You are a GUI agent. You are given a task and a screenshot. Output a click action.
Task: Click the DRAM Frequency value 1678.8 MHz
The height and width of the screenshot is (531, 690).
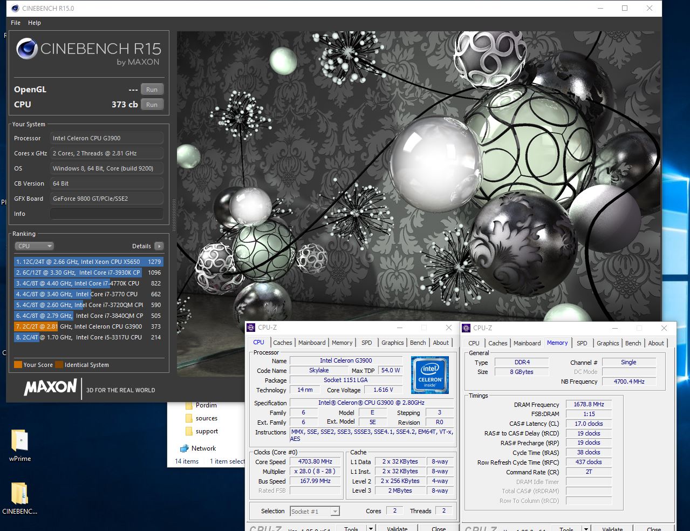tap(589, 405)
